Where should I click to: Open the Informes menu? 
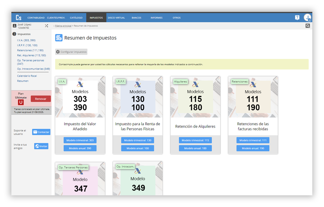coord(156,18)
